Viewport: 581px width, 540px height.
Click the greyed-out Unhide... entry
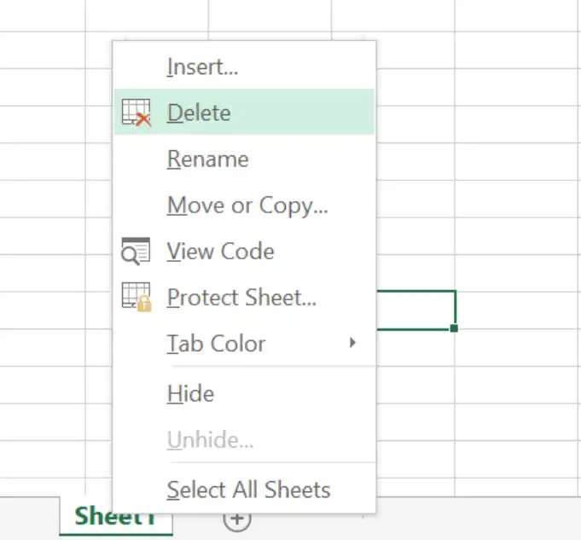pos(210,440)
